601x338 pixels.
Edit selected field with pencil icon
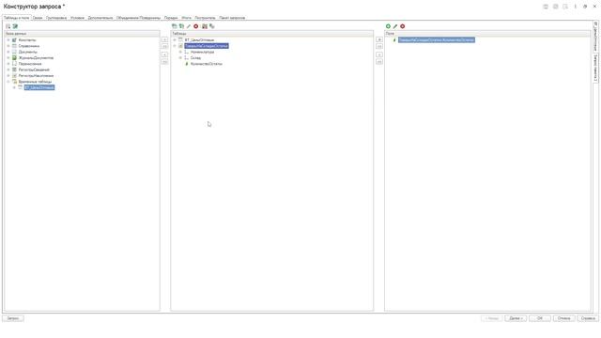click(x=395, y=26)
